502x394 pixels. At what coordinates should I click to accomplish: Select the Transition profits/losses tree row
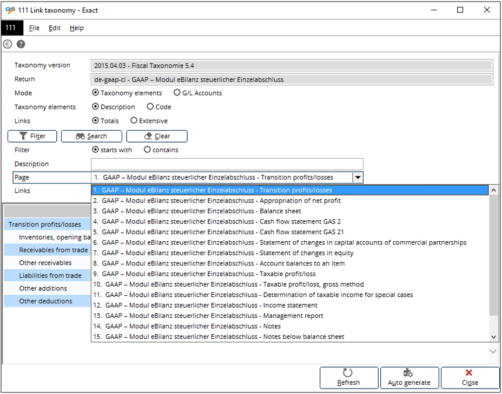tap(48, 225)
